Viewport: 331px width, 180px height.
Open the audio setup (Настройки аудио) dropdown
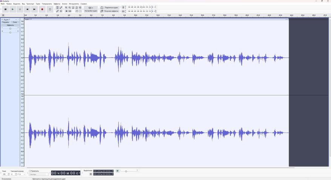[x=91, y=9]
